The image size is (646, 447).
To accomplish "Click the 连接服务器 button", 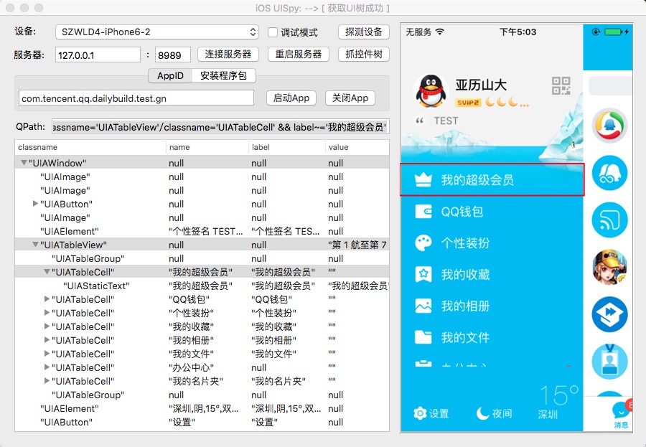I will tap(228, 55).
